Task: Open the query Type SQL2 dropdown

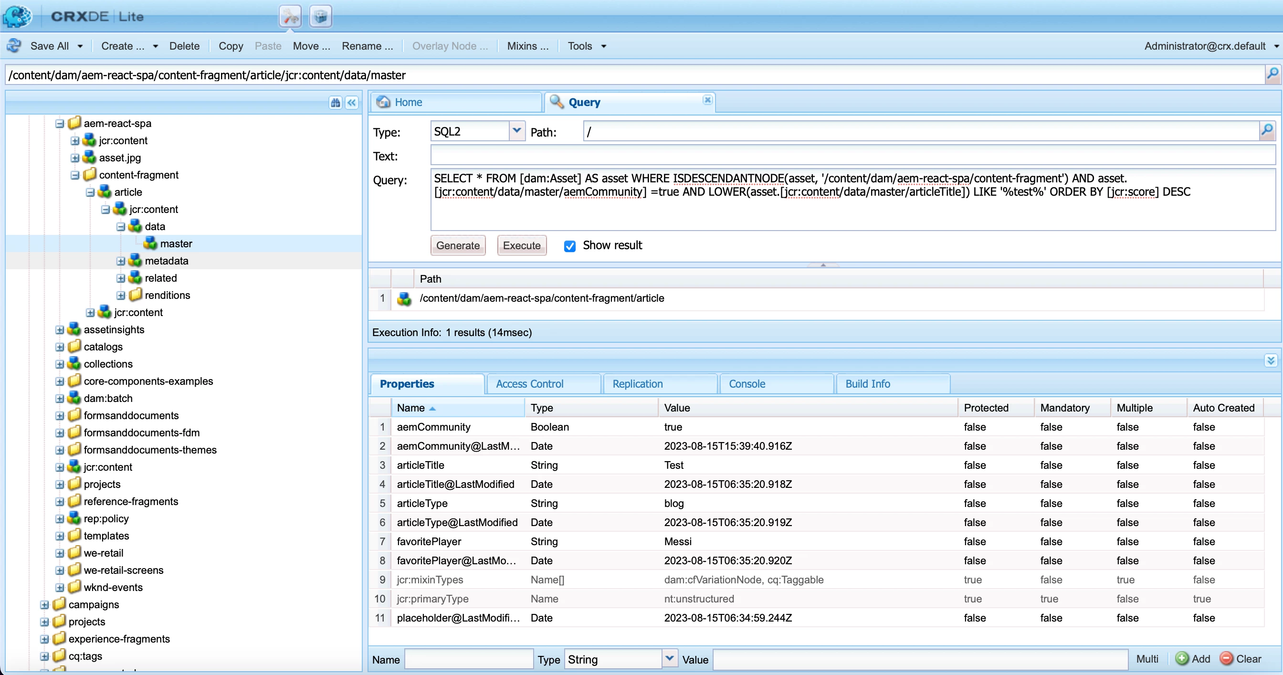Action: [516, 131]
